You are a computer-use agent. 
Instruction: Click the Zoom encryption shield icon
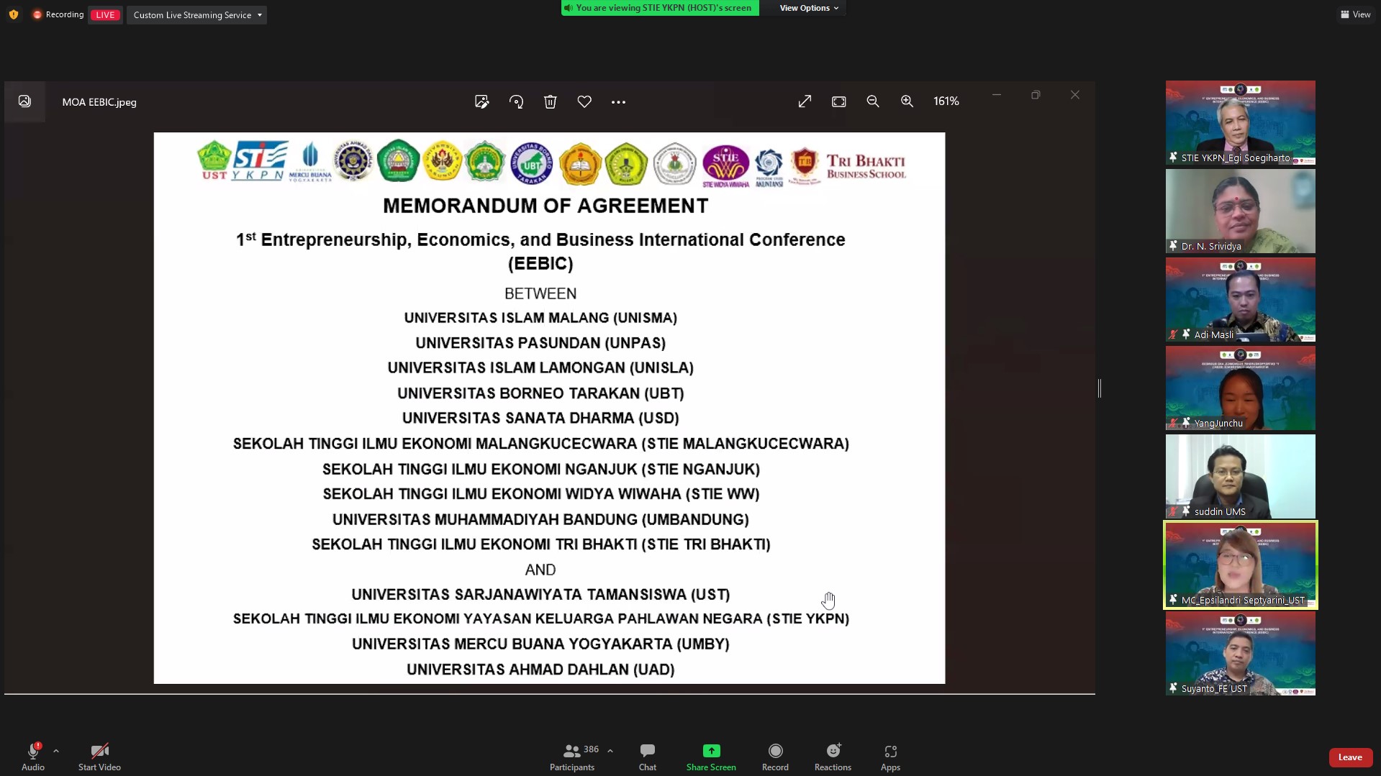click(x=14, y=14)
